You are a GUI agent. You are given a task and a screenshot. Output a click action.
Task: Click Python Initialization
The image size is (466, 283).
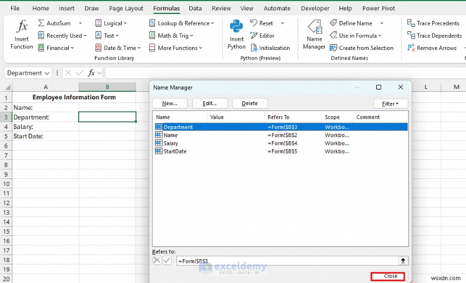270,48
